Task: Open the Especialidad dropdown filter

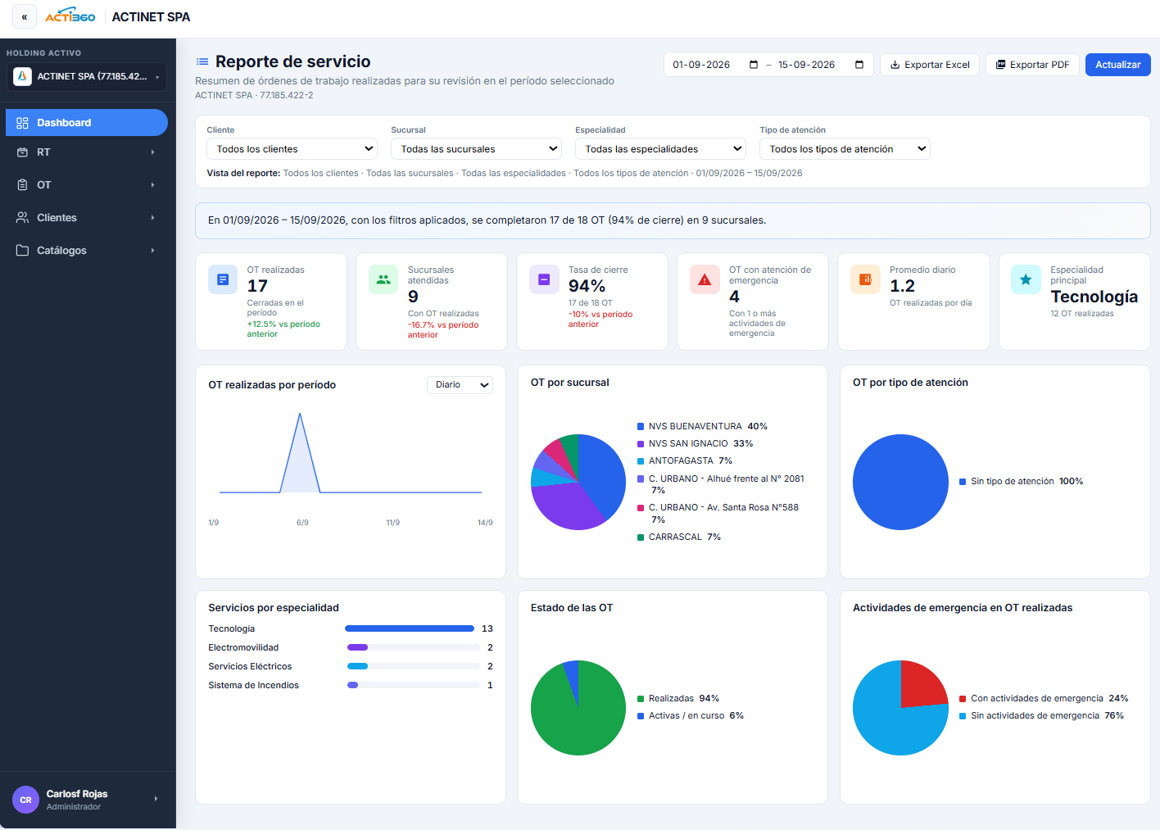Action: coord(660,149)
